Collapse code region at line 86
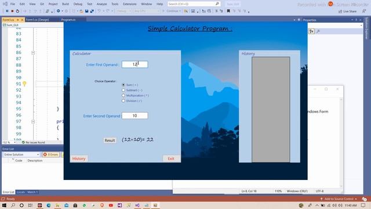 click(x=33, y=53)
